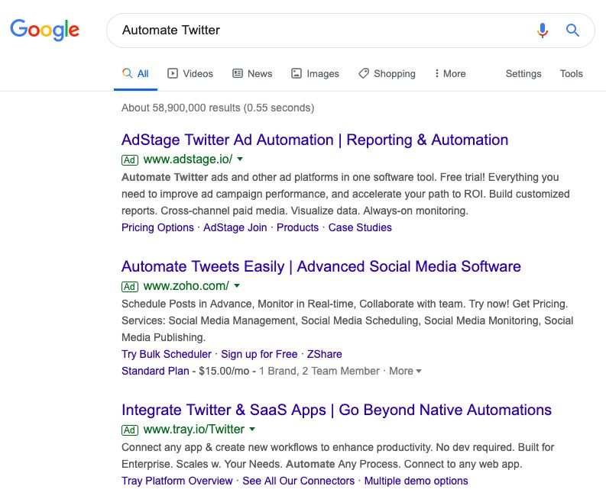Open the Case Studies sitelink
Screen dimensions: 606x499
[x=360, y=227]
